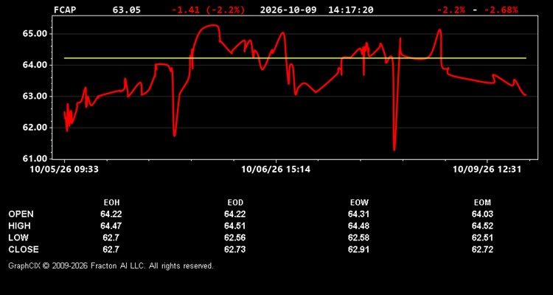The image size is (553, 295).
Task: Click the EOH close value 62.7
Action: pos(111,249)
